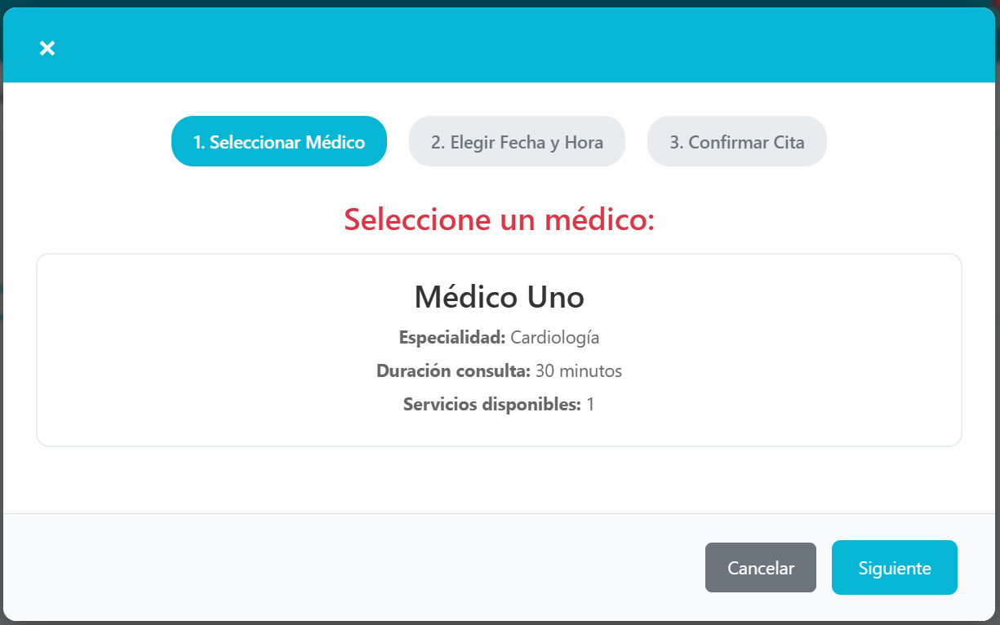The height and width of the screenshot is (625, 1000).
Task: Click the Siguiente button
Action: pyautogui.click(x=894, y=567)
